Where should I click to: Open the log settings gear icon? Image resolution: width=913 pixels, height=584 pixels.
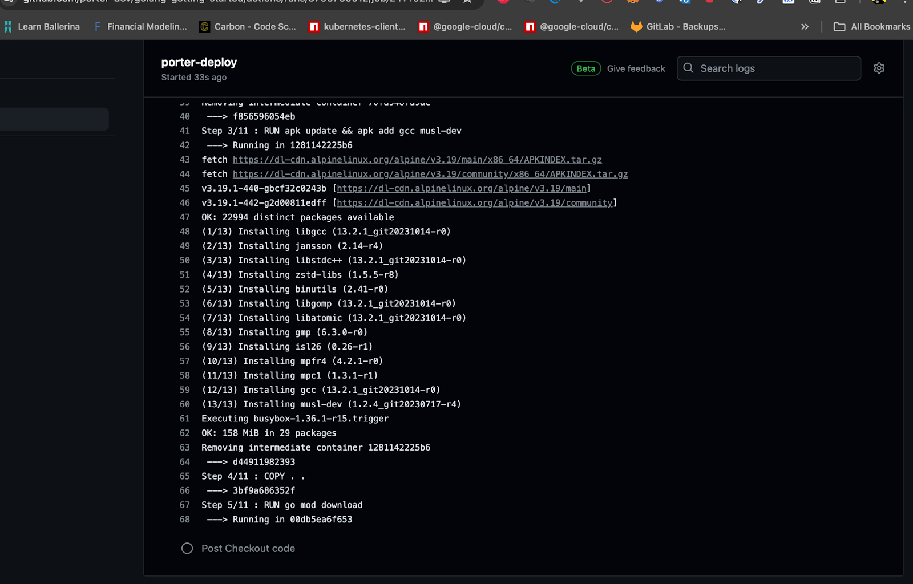[x=879, y=68]
